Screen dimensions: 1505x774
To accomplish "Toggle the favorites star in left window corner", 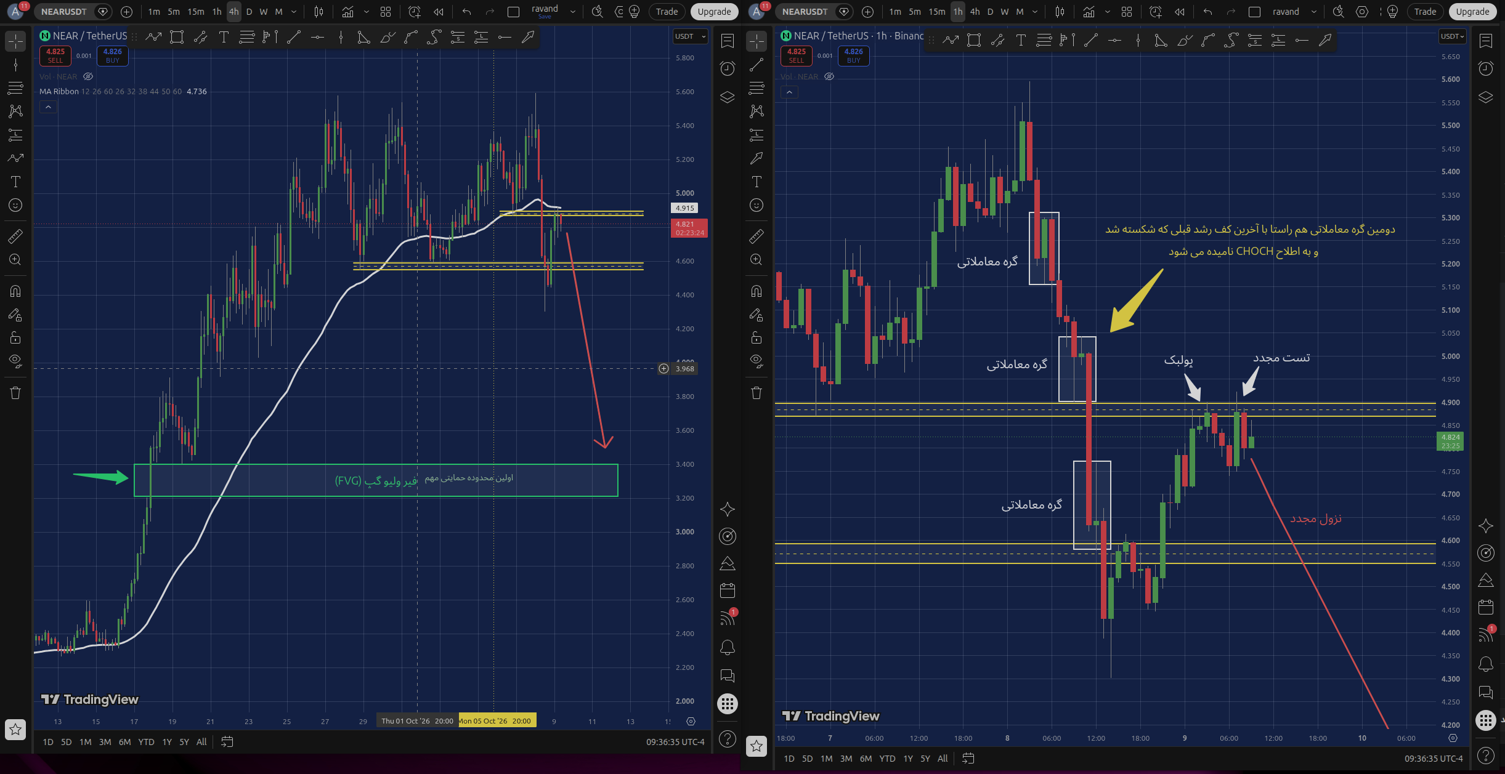I will click(x=15, y=730).
